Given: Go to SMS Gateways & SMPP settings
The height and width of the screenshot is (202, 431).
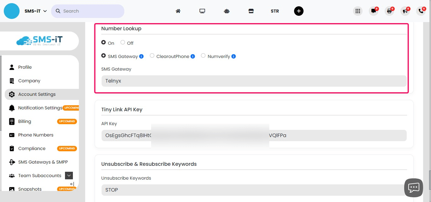Looking at the screenshot, I should click(43, 162).
